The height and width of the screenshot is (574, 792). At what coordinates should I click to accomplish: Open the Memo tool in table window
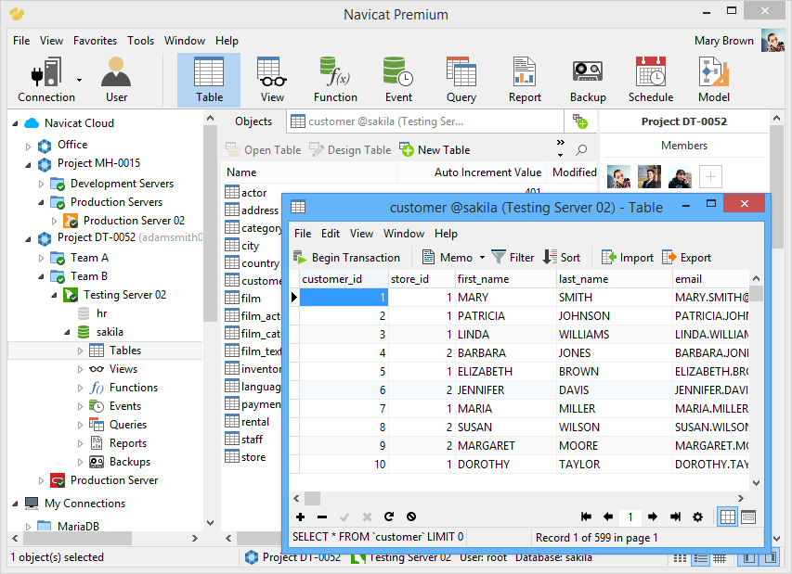pyautogui.click(x=447, y=258)
